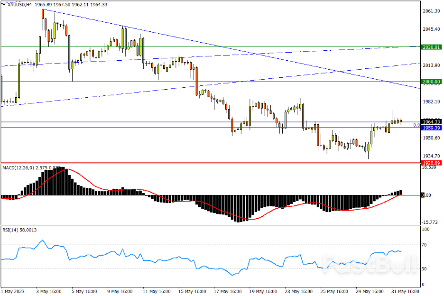Click the blue 1959.39 price tag

pyautogui.click(x=432, y=128)
